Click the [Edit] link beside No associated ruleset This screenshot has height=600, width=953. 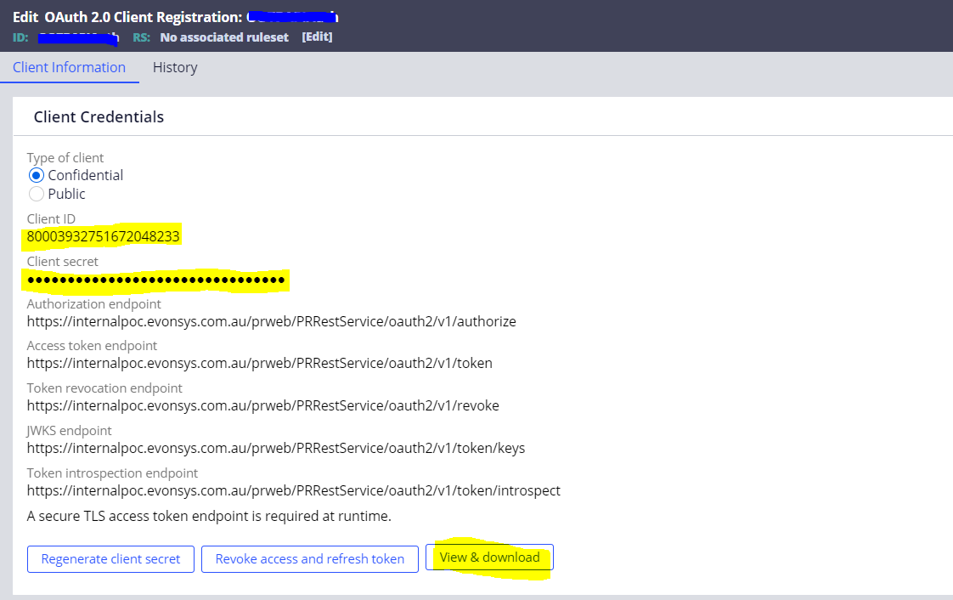point(317,37)
